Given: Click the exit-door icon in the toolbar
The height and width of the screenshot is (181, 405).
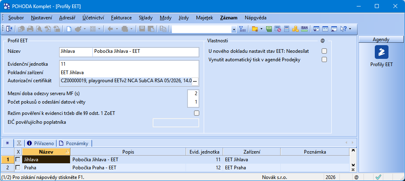Looking at the screenshot, I should [9, 29].
